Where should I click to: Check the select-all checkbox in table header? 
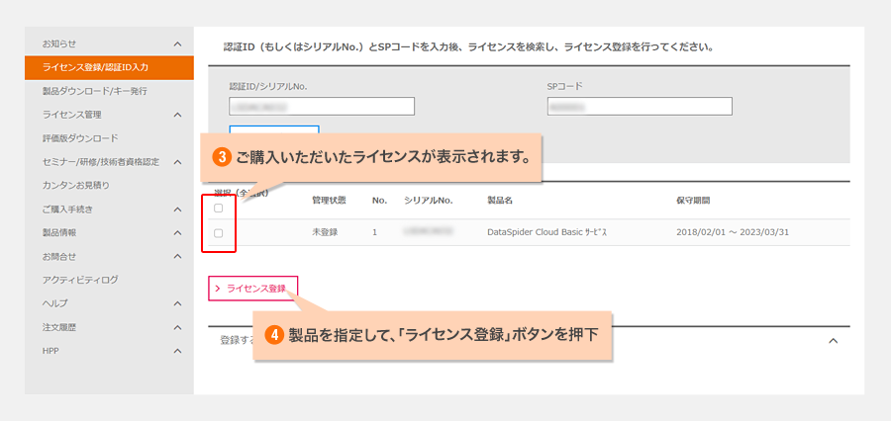(x=218, y=209)
